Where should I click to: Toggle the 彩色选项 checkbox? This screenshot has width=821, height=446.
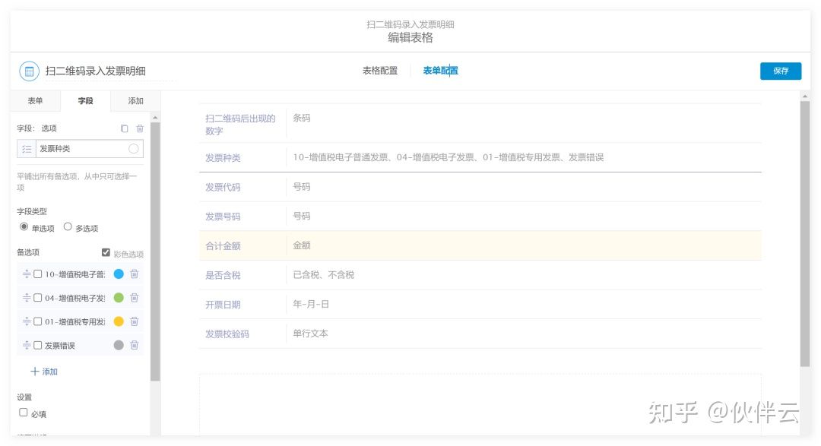point(106,253)
